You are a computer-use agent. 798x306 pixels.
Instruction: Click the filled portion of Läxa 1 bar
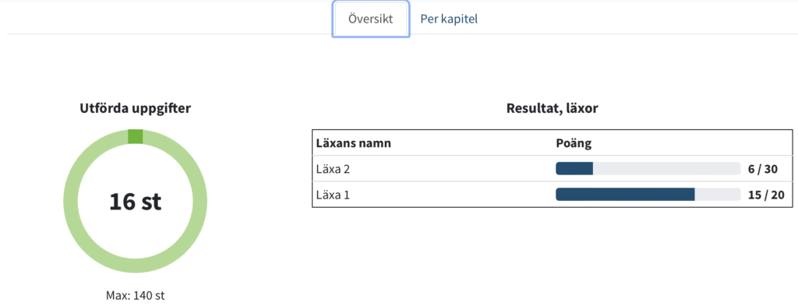pyautogui.click(x=626, y=194)
